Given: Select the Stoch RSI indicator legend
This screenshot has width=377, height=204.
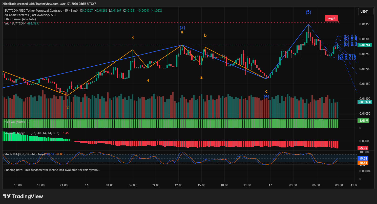Looking at the screenshot, I should point(24,154).
